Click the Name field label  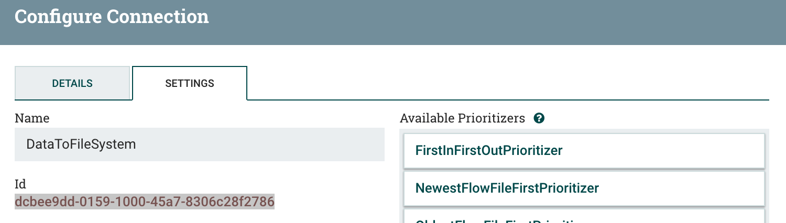pyautogui.click(x=32, y=118)
